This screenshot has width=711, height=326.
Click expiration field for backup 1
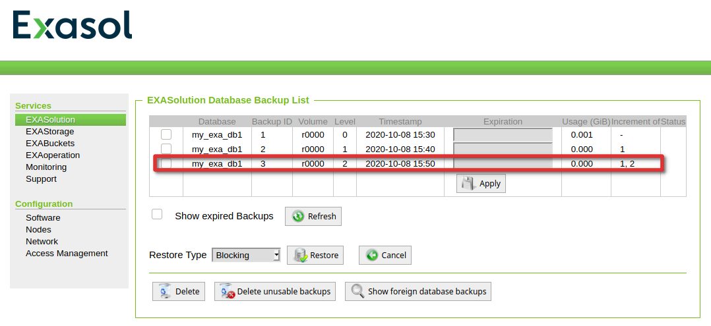pyautogui.click(x=503, y=135)
